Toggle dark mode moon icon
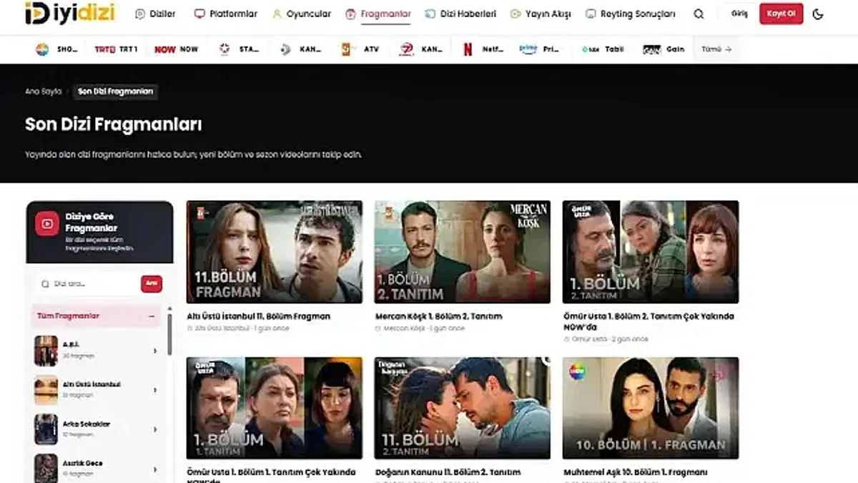Image resolution: width=858 pixels, height=483 pixels. [819, 14]
